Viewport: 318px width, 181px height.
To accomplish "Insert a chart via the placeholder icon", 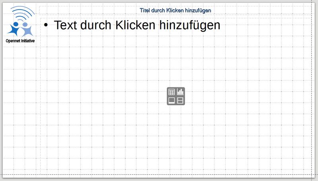I will pyautogui.click(x=180, y=92).
